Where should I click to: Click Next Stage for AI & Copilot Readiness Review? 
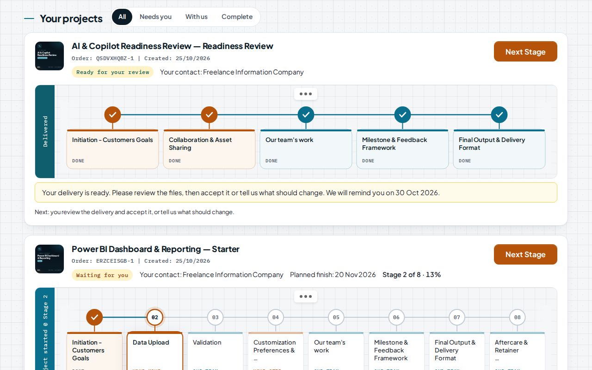(x=525, y=51)
